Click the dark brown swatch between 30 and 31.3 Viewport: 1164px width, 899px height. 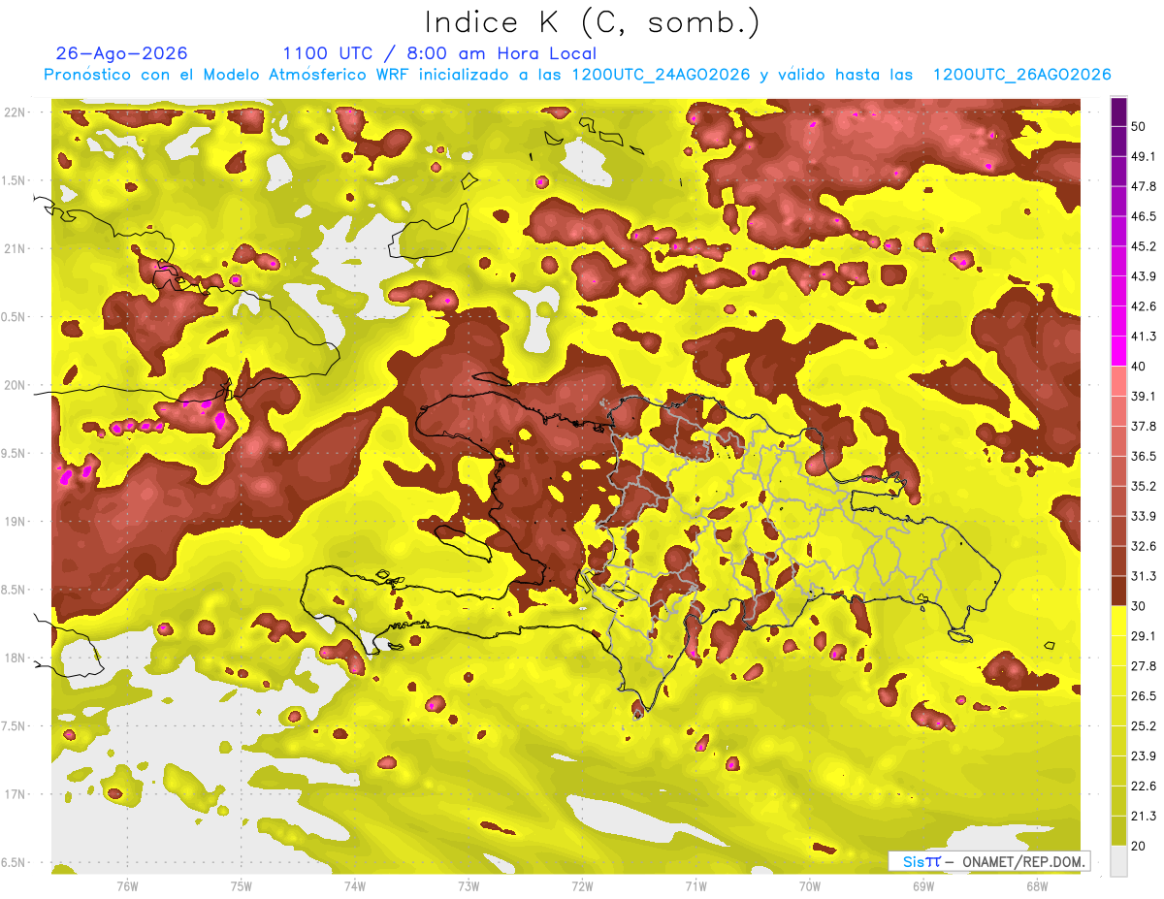(x=1118, y=591)
